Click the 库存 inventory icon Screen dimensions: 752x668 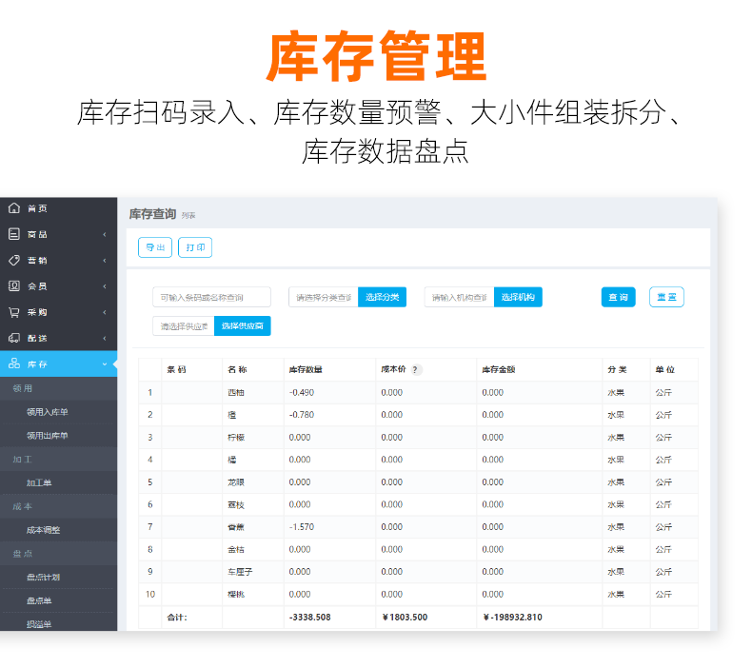(14, 363)
